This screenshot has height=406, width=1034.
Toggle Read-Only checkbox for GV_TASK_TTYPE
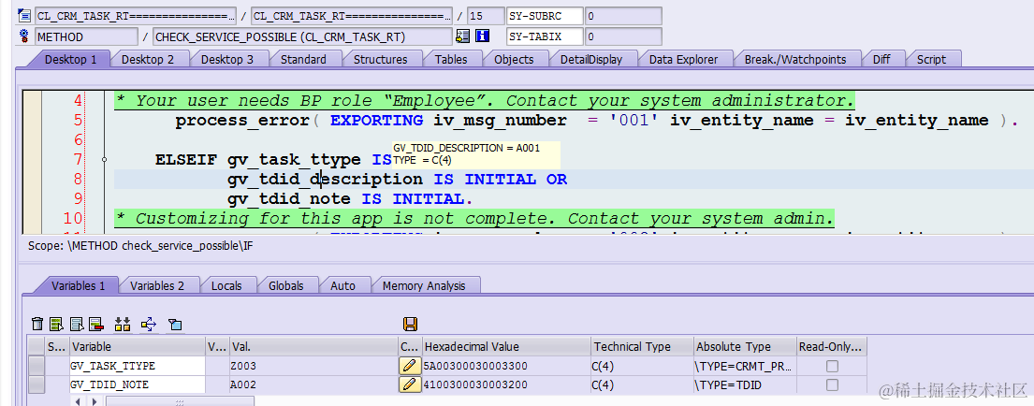[x=833, y=366]
